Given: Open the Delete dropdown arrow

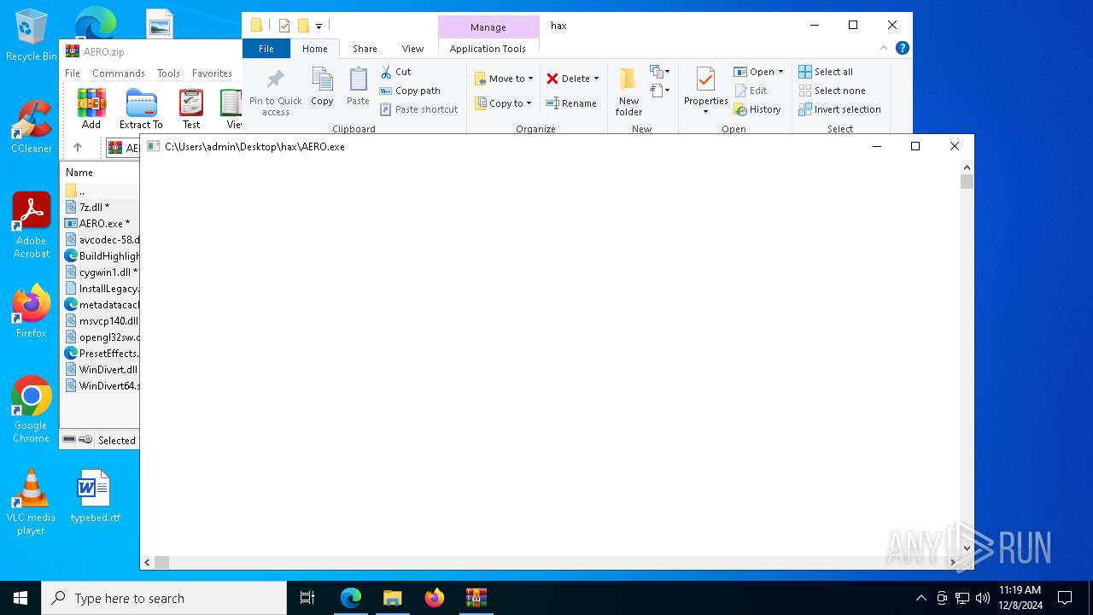Looking at the screenshot, I should pyautogui.click(x=596, y=79).
